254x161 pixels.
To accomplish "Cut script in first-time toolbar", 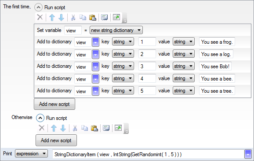I will (73, 17).
